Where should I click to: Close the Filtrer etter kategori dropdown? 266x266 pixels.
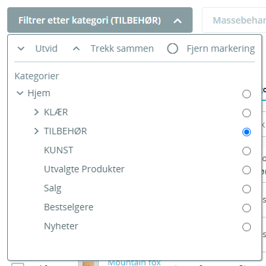click(x=100, y=20)
